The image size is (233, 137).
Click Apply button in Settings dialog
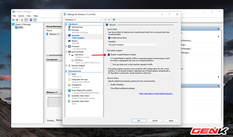[171, 121]
